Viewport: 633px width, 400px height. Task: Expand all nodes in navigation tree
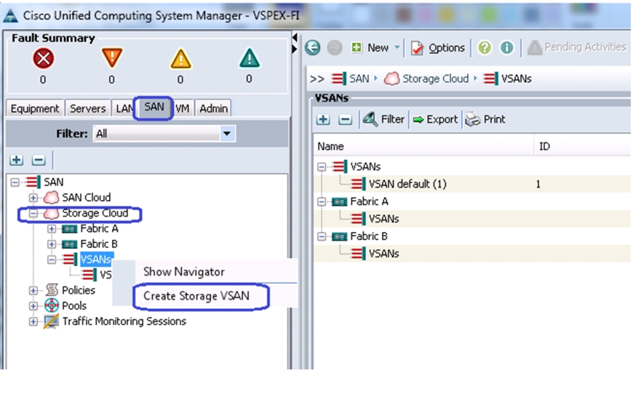click(17, 160)
